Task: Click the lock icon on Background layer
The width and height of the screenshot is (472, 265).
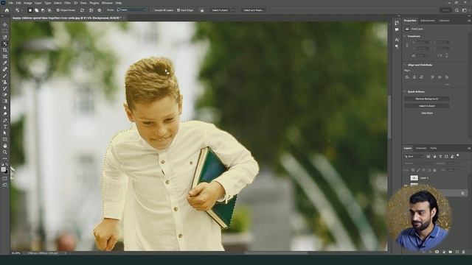Action: point(462,193)
